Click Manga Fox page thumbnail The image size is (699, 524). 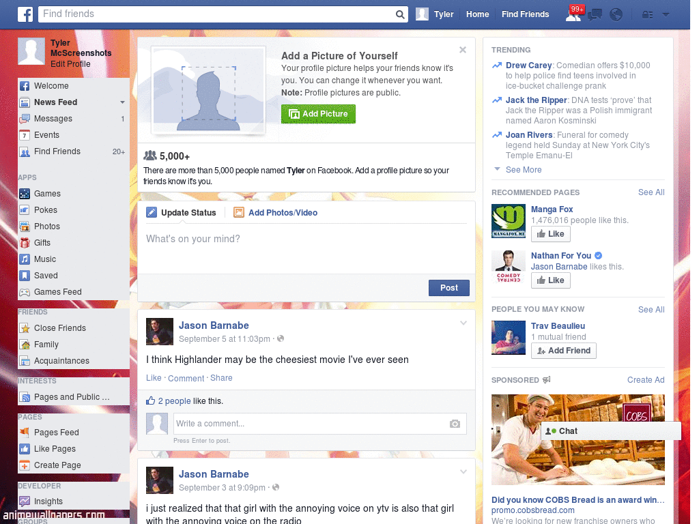pos(509,222)
